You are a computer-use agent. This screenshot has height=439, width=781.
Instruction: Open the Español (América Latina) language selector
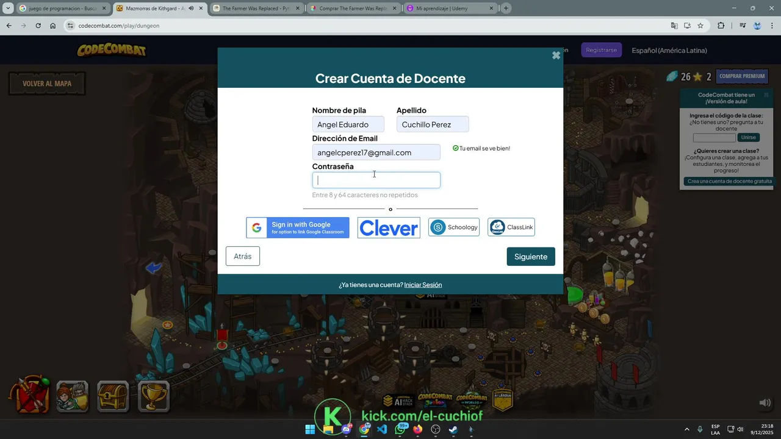pos(669,51)
